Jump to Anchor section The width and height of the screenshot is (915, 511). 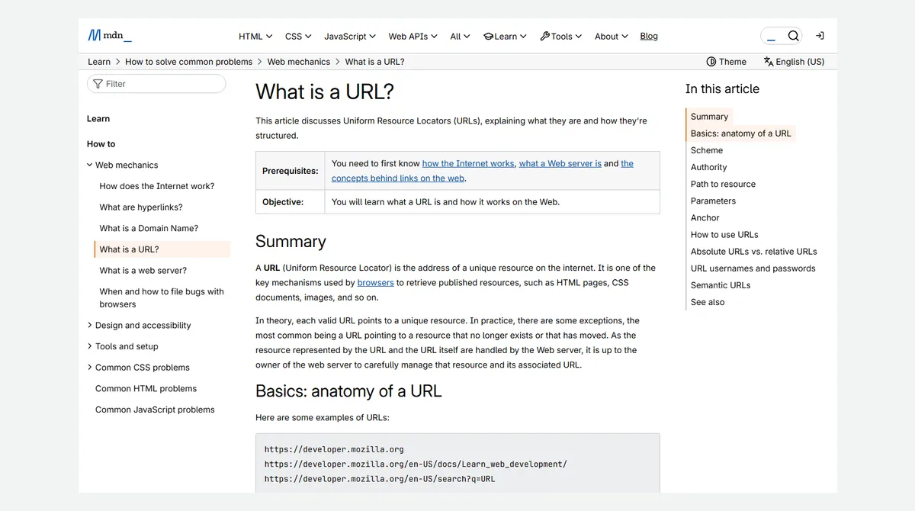[x=705, y=217]
